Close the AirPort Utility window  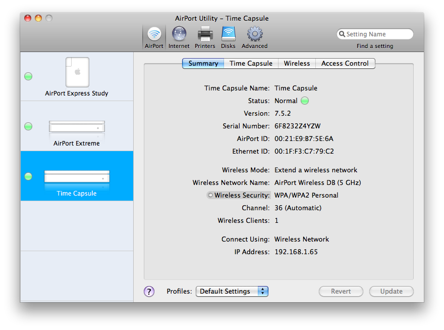point(28,18)
